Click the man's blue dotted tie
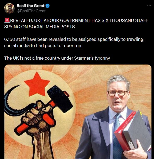The height and width of the screenshot is (159, 154). point(116,136)
